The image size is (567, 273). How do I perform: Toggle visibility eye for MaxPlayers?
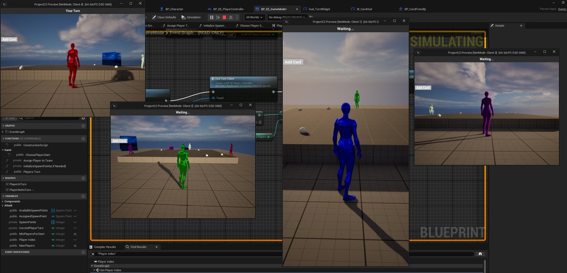coord(75,246)
